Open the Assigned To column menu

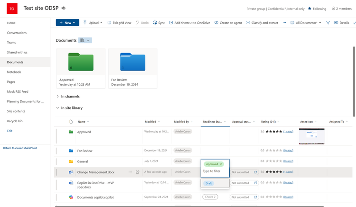(338, 122)
